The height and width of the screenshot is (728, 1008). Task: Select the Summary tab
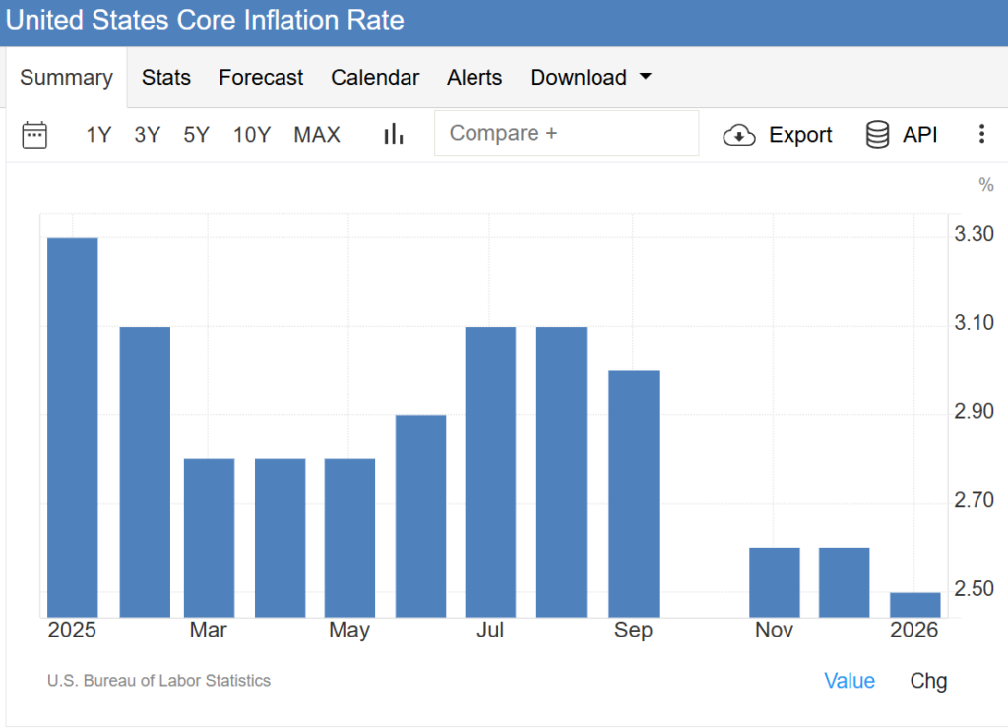[x=66, y=78]
